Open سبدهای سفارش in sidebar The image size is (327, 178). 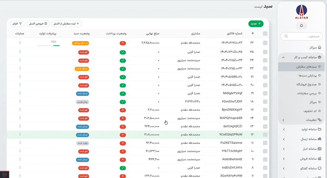[x=301, y=67]
